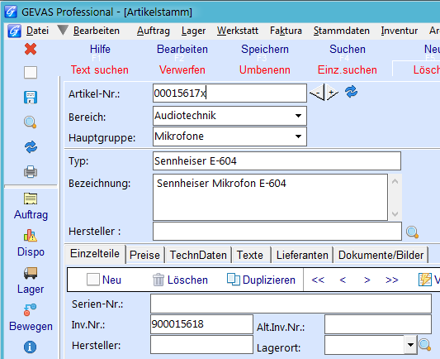Switch to the Einzelteile tab
The image size is (440, 359).
(x=95, y=254)
